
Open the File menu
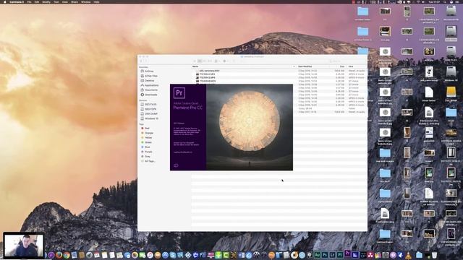pos(29,1)
